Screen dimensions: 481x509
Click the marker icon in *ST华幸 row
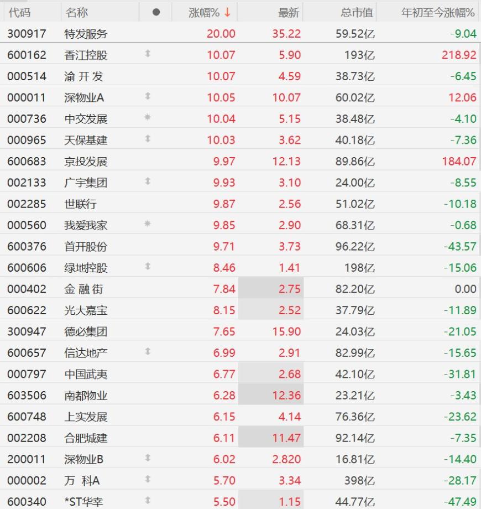(x=148, y=500)
